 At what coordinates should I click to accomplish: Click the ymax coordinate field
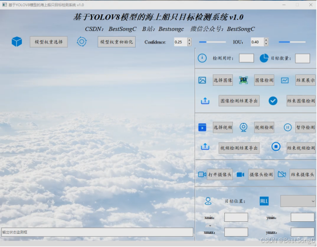pyautogui.click(x=303, y=232)
